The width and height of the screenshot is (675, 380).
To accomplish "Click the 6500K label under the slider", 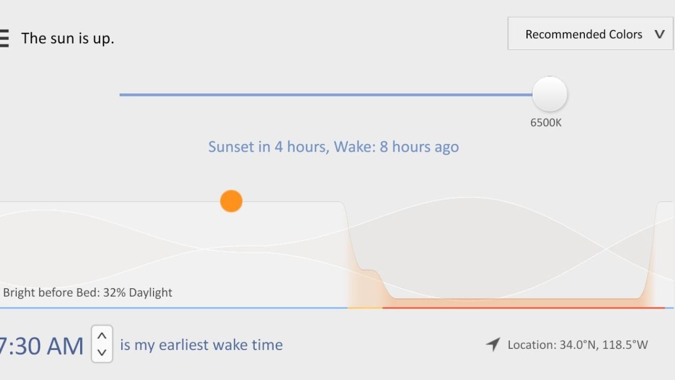I will (547, 122).
